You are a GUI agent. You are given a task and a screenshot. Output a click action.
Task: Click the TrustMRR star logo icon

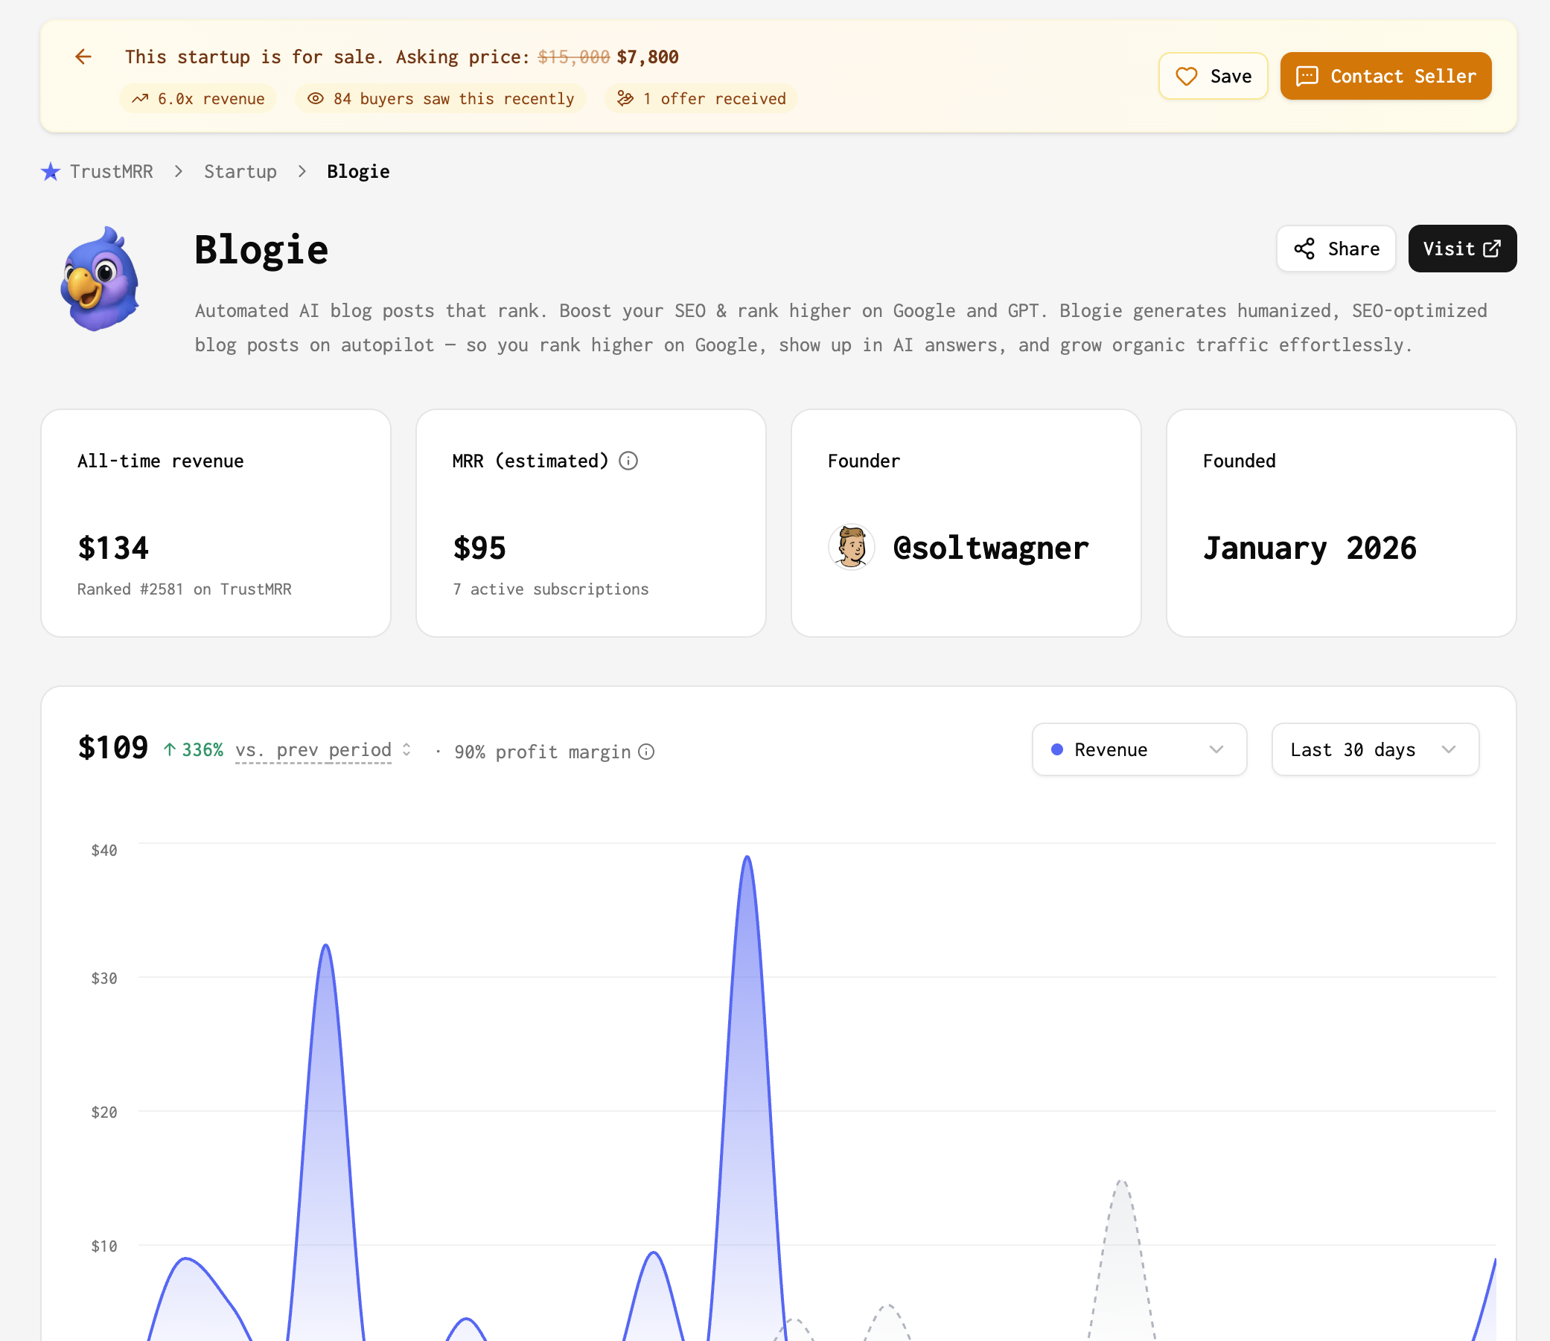pyautogui.click(x=50, y=172)
